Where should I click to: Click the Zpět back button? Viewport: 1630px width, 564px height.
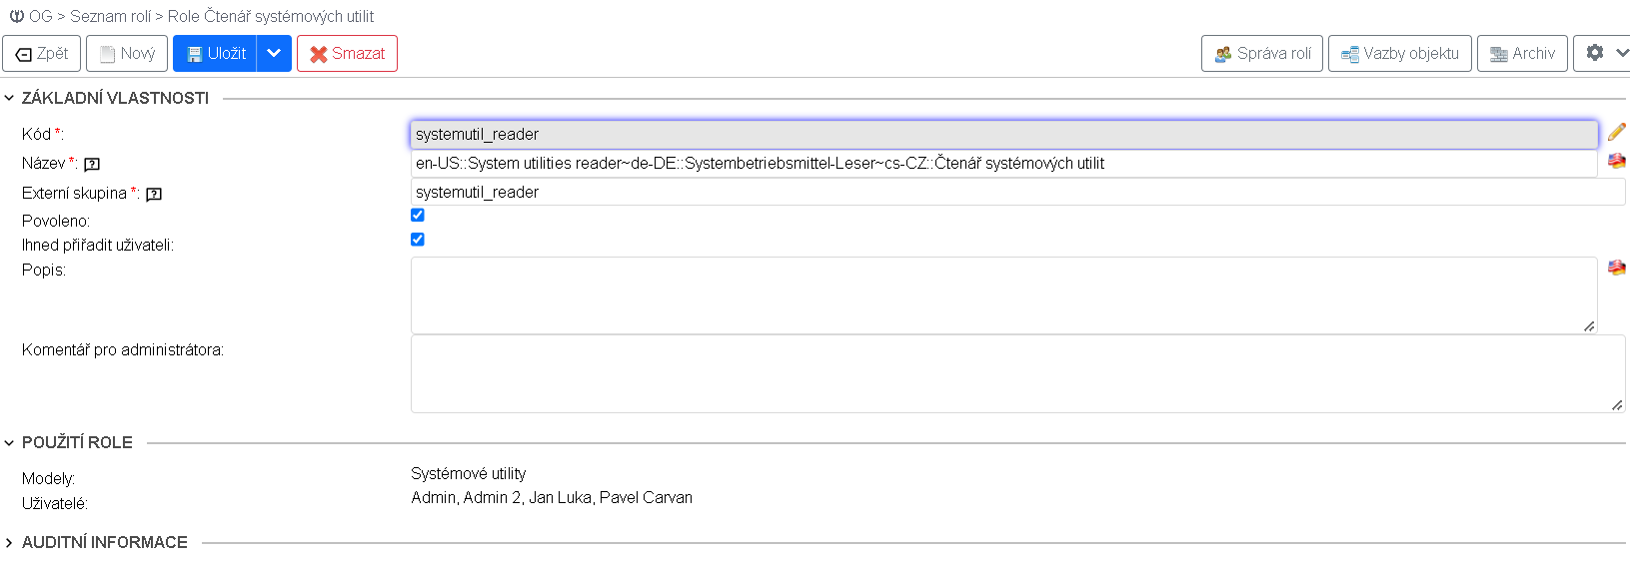pyautogui.click(x=42, y=54)
